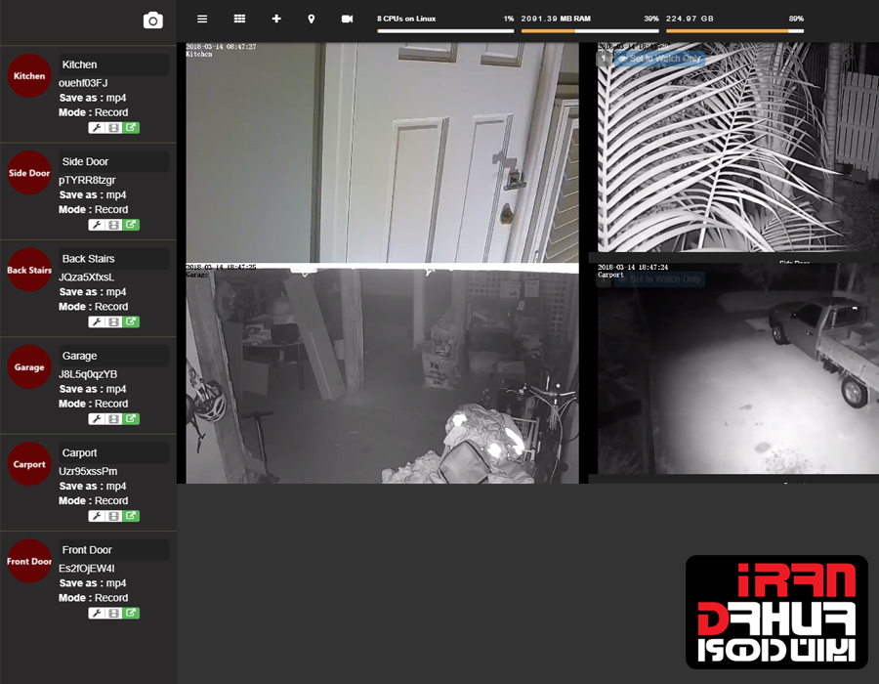Click the Kitchen live video stream
Screen dimensions: 879x684
click(x=382, y=152)
